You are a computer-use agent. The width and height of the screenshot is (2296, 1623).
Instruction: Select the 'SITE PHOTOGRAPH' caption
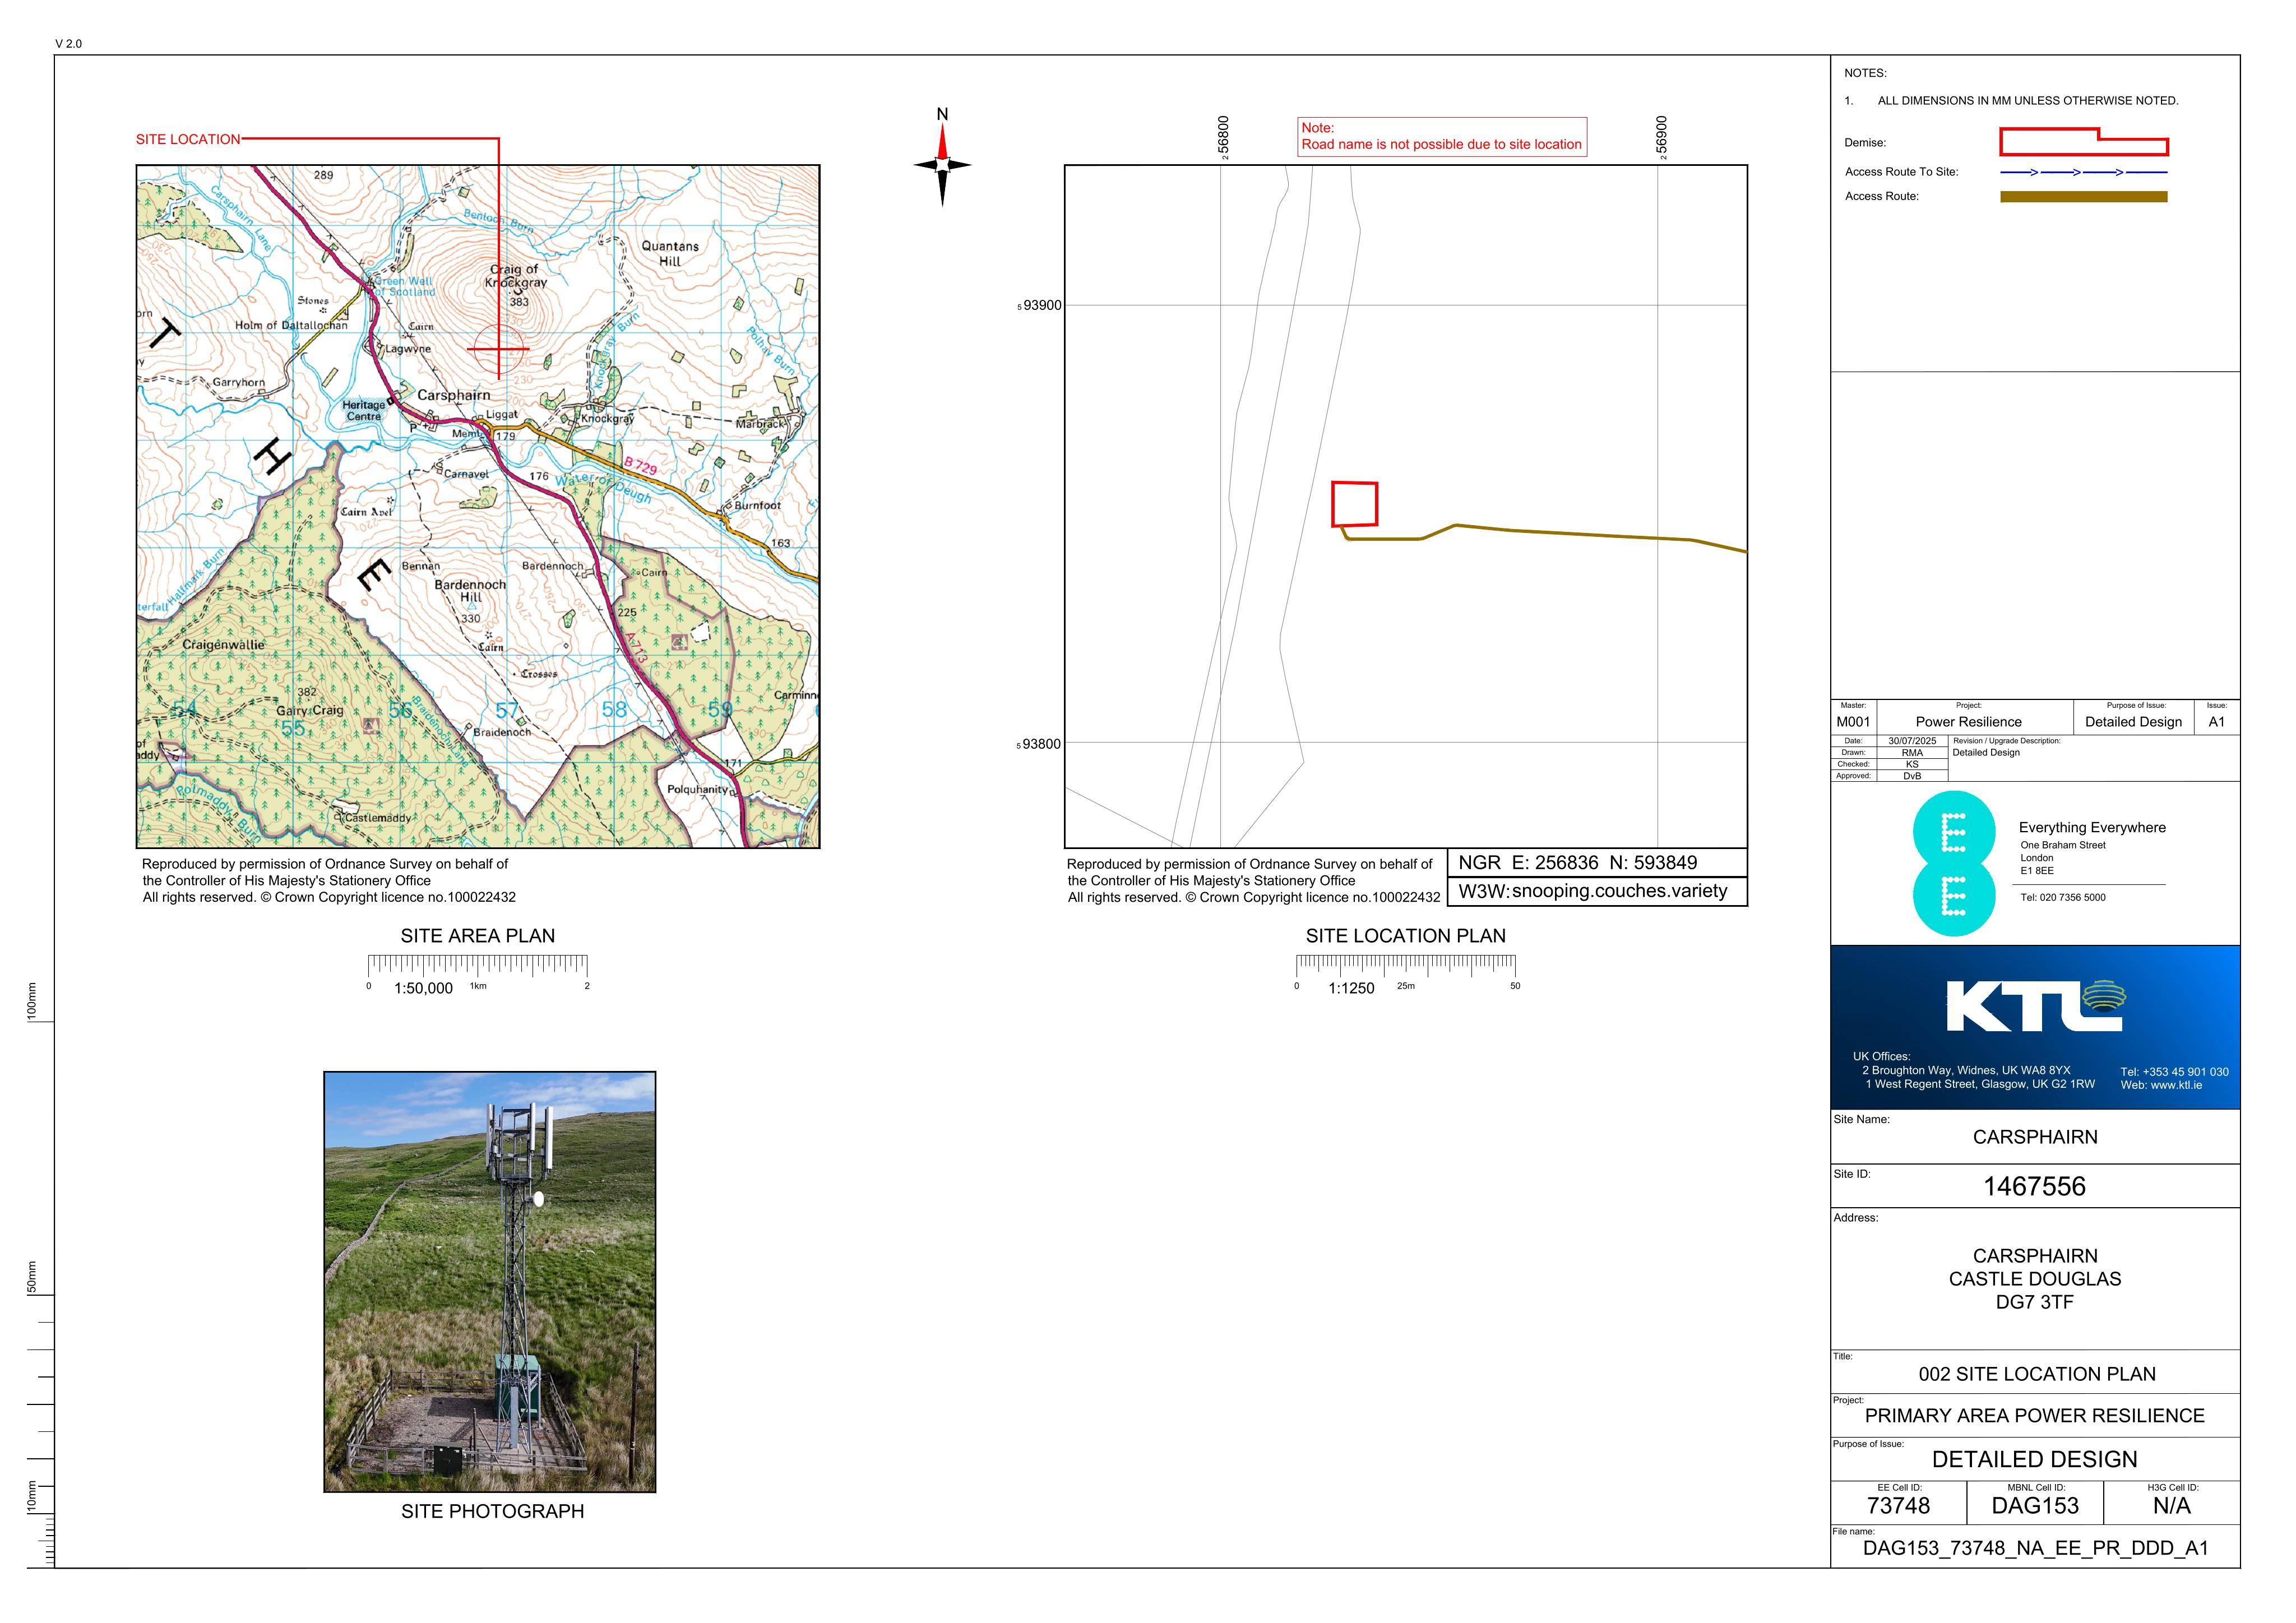click(492, 1511)
